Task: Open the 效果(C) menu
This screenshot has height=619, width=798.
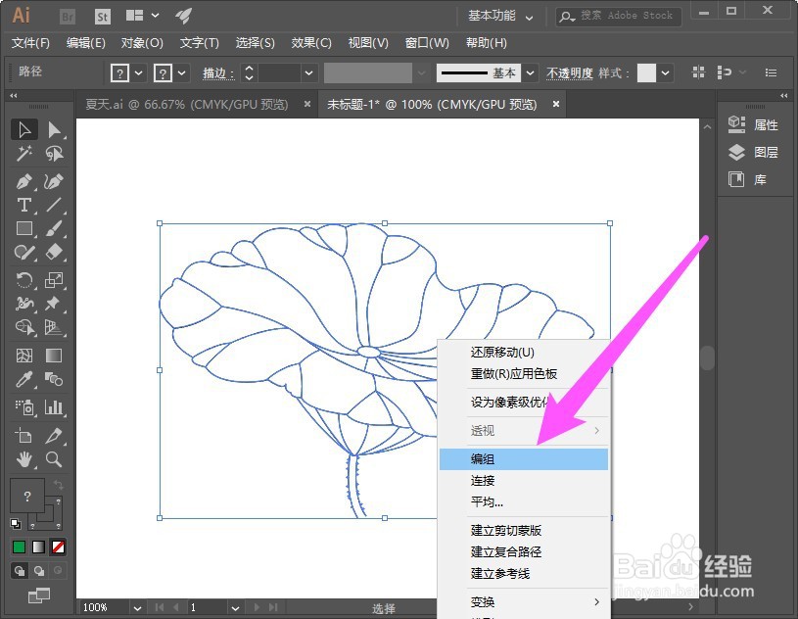Action: point(311,43)
